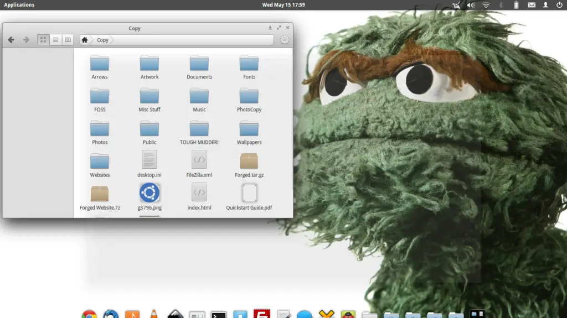The height and width of the screenshot is (318, 567).
Task: Go to home folder via breadcrumb icon
Action: (85, 40)
